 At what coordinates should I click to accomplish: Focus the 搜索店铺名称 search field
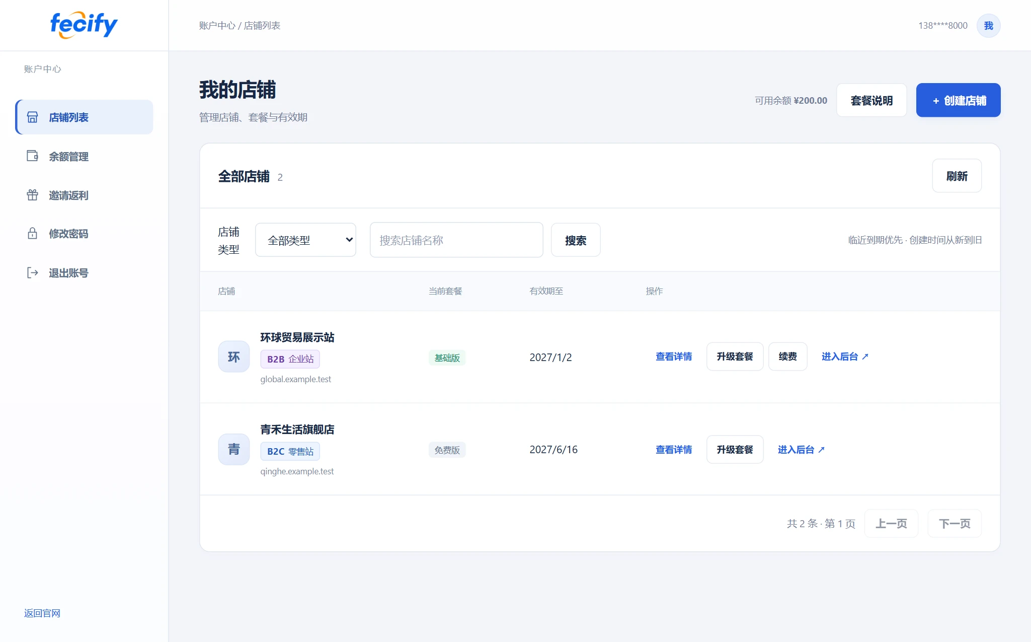(x=456, y=240)
